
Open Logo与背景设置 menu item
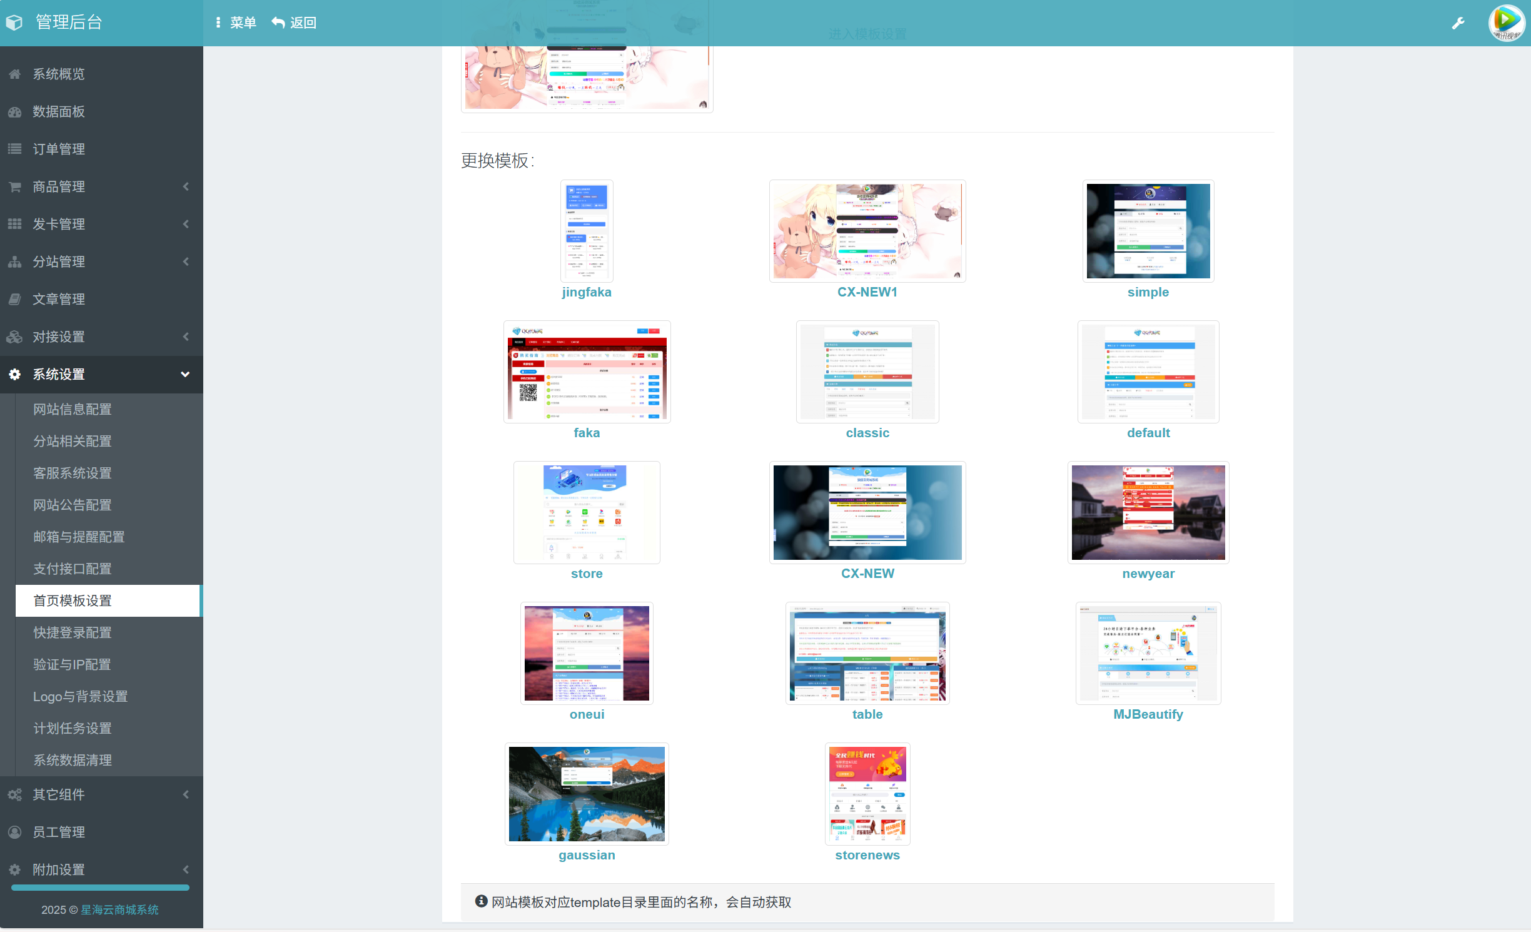coord(80,696)
